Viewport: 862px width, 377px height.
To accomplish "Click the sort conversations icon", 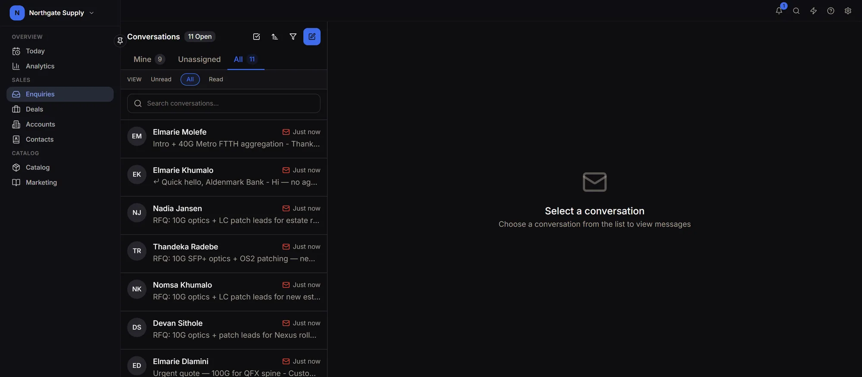I will click(275, 37).
